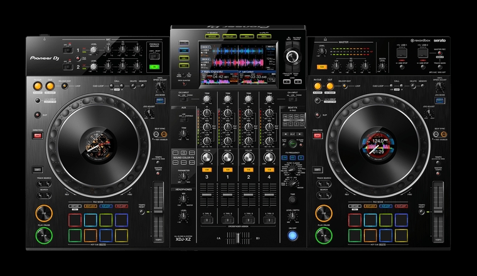Image resolution: width=477 pixels, height=276 pixels.
Task: Tap the waveform on the center touchscreen
Action: click(237, 55)
